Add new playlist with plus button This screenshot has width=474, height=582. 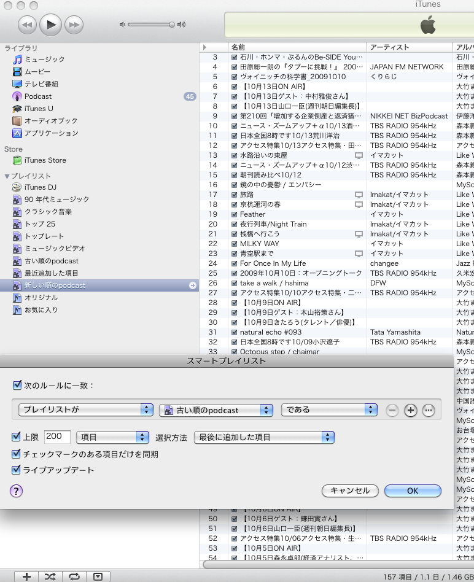(x=26, y=576)
